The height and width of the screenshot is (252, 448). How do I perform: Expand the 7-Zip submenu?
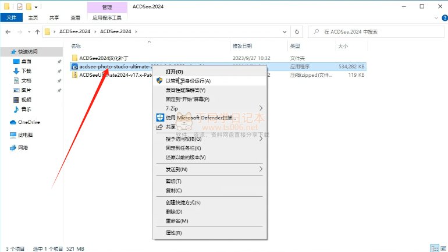click(x=209, y=108)
